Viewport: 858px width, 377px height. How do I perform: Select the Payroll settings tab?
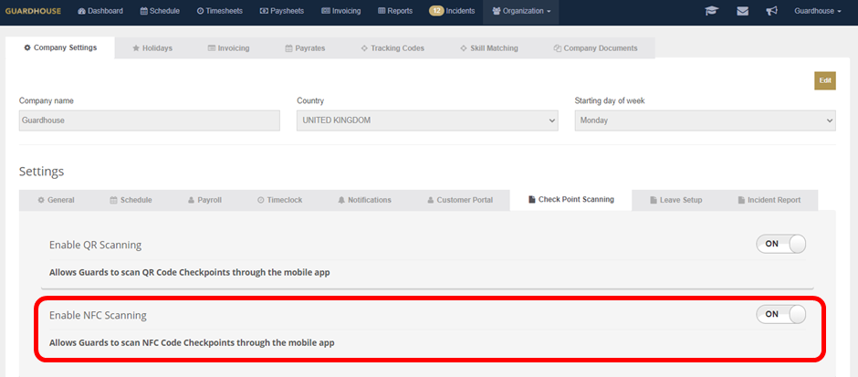pos(204,200)
